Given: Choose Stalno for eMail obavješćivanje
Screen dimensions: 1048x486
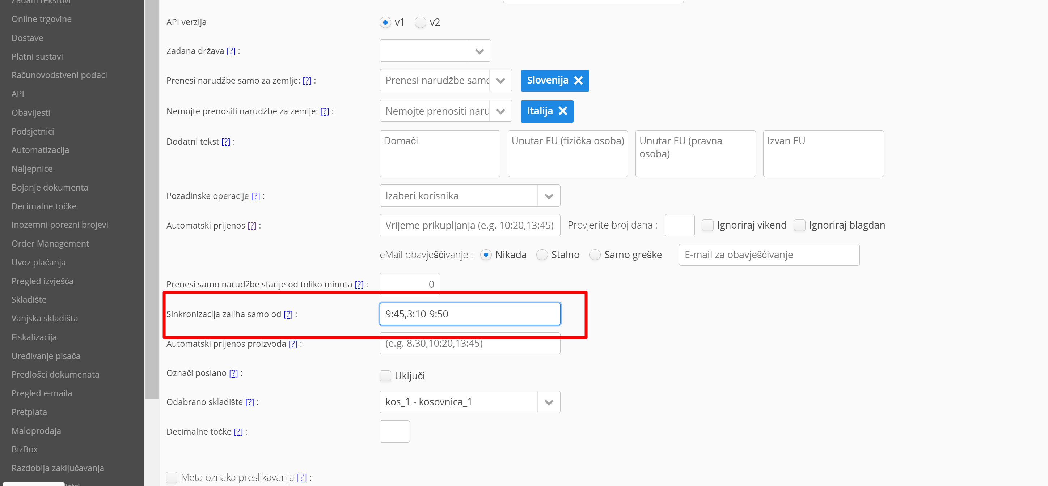Looking at the screenshot, I should pos(541,255).
